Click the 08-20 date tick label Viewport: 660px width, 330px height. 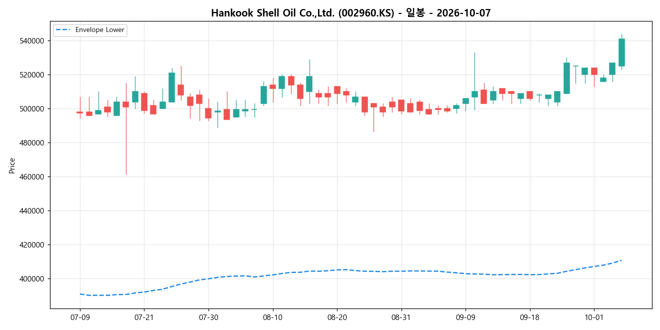point(336,317)
